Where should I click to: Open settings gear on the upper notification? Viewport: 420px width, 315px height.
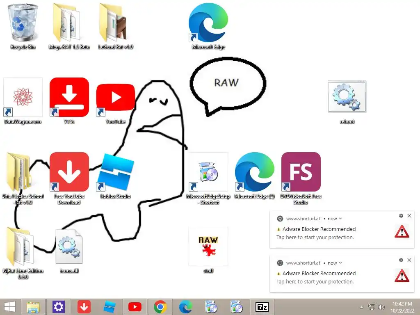coord(401,216)
